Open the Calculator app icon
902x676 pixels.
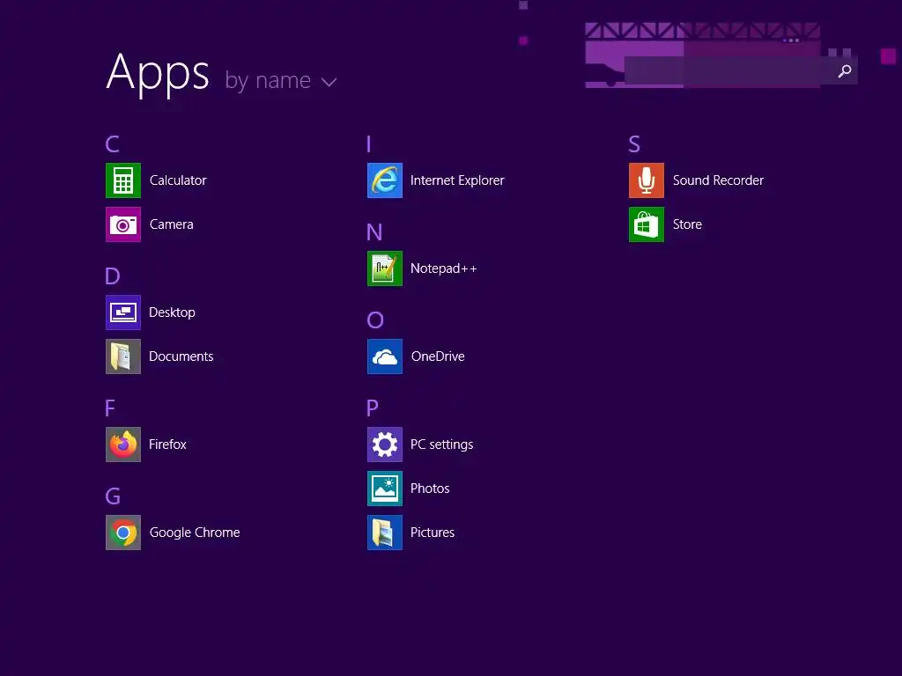pyautogui.click(x=123, y=180)
